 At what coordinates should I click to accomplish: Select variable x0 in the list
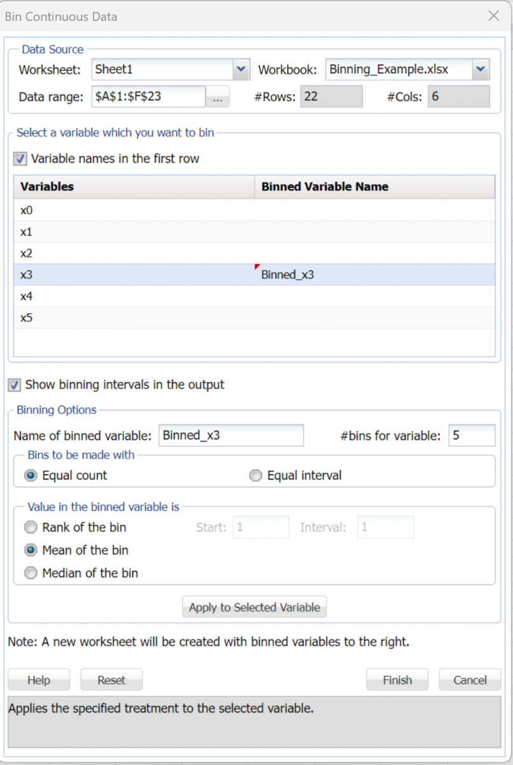[x=27, y=210]
